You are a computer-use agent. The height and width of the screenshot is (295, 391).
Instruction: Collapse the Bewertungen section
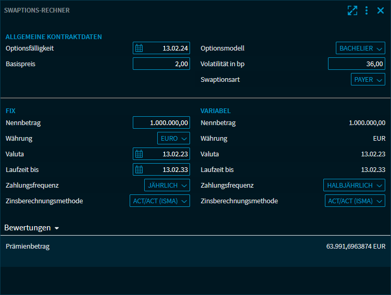[x=31, y=228]
